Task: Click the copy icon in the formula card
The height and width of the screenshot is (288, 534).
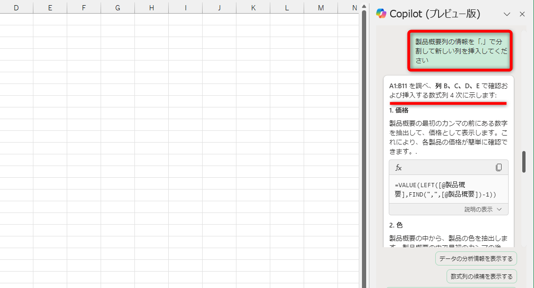Action: point(499,167)
